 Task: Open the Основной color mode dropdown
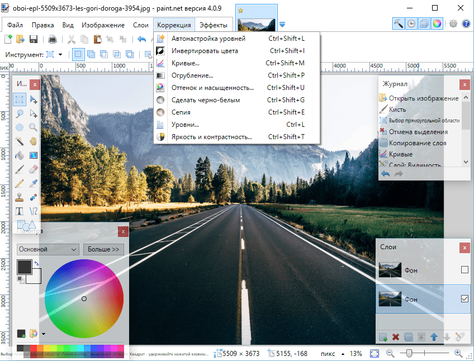pos(48,249)
